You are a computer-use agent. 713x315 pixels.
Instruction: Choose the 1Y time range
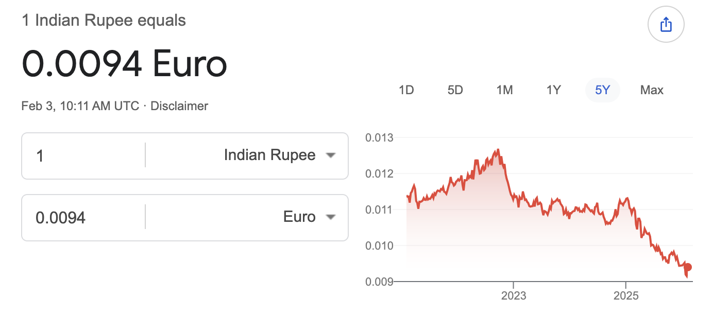coord(553,90)
